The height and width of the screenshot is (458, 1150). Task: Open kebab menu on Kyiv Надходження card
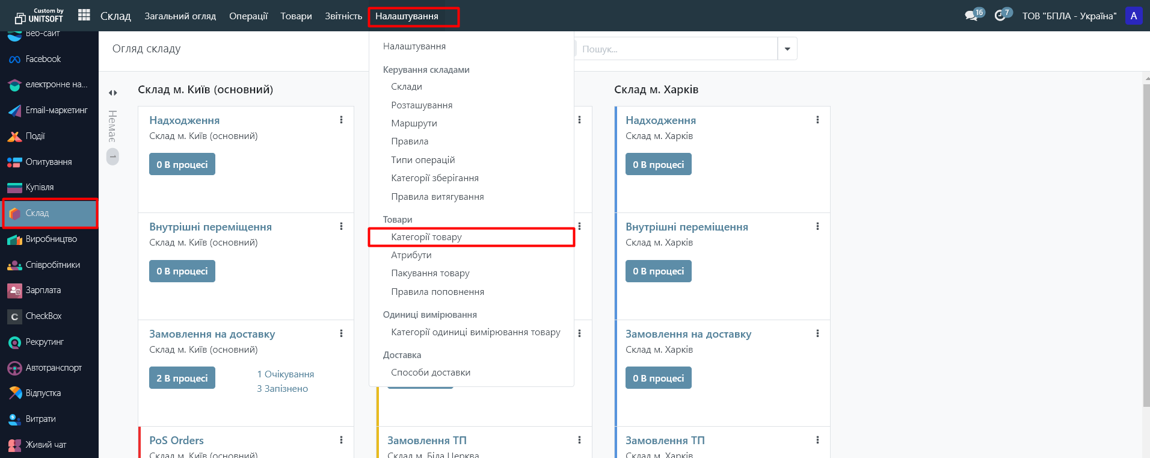point(341,120)
